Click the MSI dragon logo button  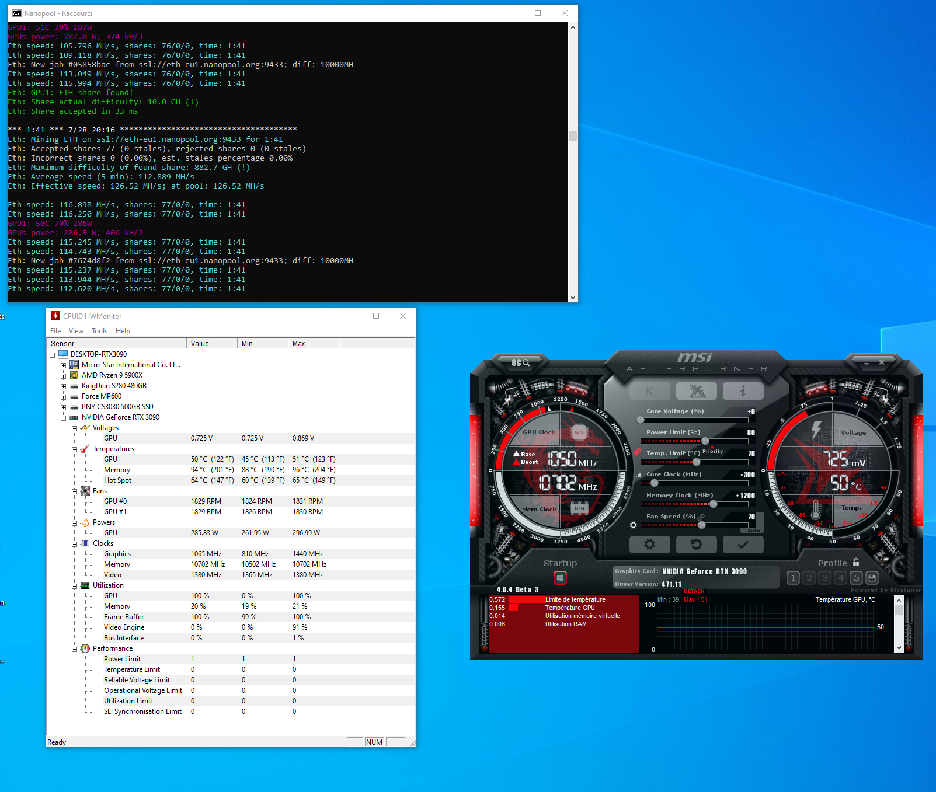tap(696, 391)
